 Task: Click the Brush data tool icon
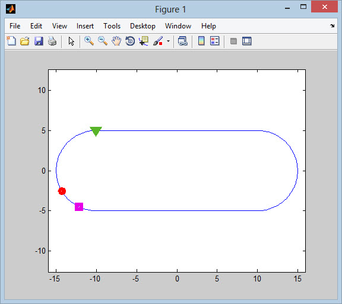pyautogui.click(x=158, y=41)
